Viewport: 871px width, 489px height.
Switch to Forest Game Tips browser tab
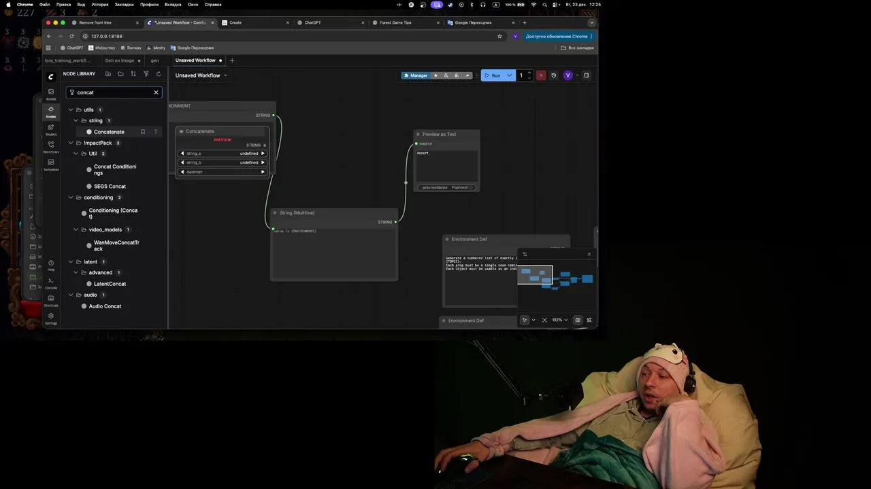[x=406, y=22]
